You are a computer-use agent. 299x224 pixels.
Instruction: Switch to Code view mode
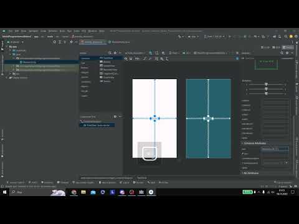tap(265, 47)
